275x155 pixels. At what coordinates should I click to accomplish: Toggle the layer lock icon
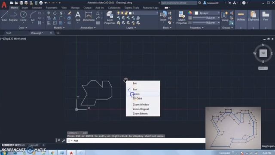click(x=126, y=13)
